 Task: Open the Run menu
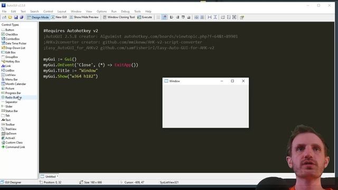tap(114, 12)
